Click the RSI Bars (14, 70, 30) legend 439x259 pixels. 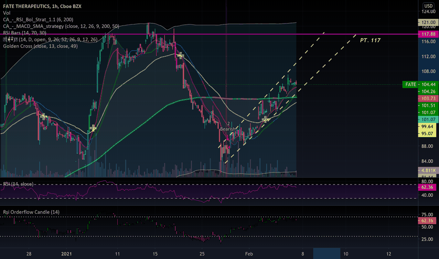(x=24, y=33)
